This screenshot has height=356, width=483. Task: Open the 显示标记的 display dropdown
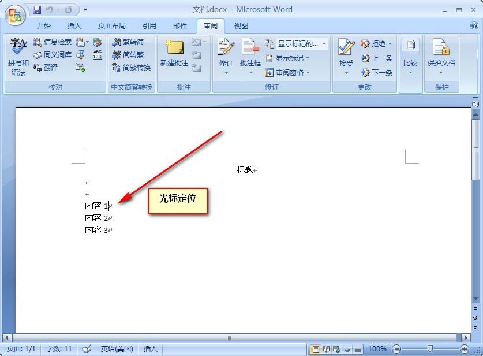[302, 44]
